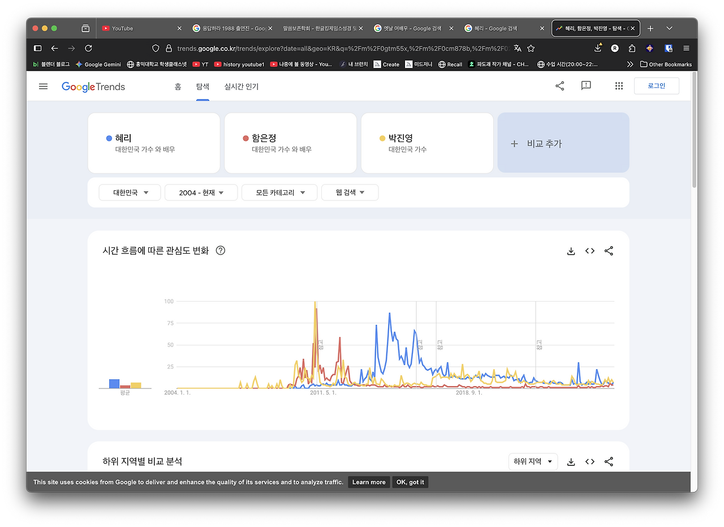Open the 2004 - 현재 time range dropdown

click(201, 192)
